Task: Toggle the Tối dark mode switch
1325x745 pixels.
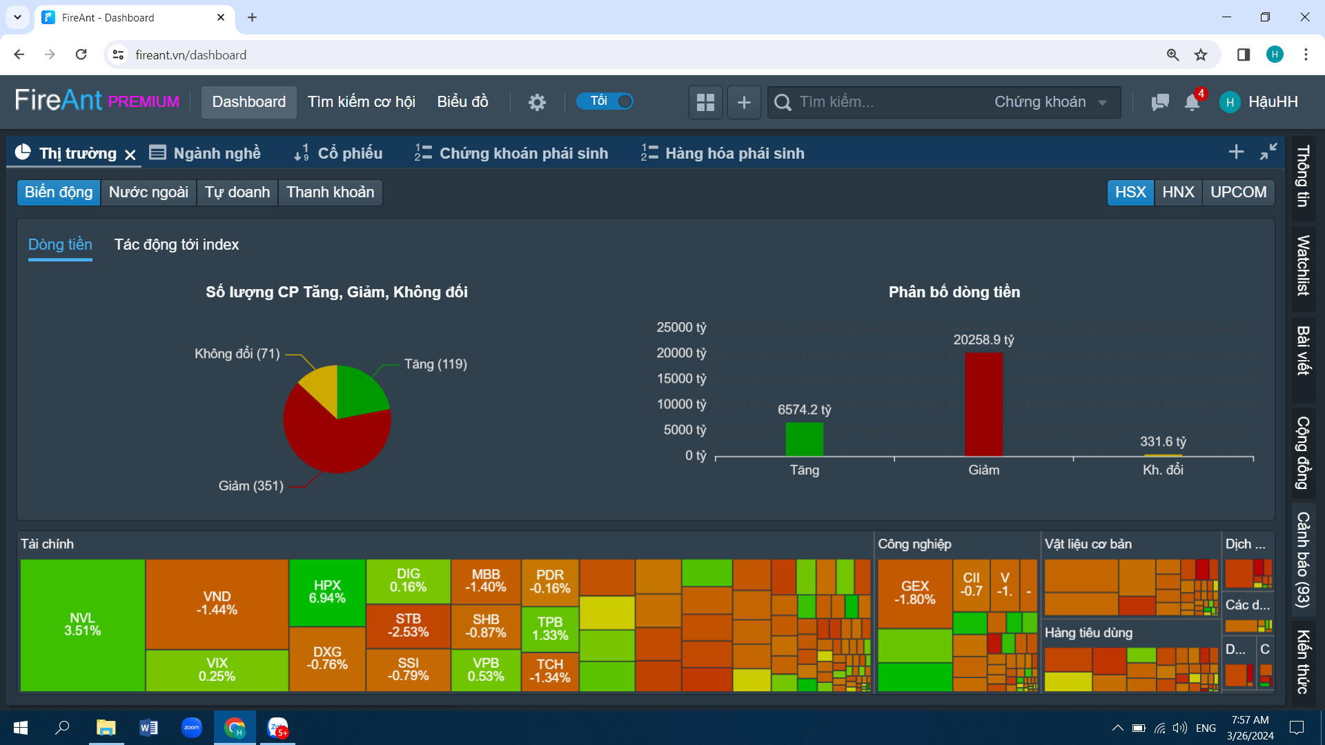Action: (605, 101)
